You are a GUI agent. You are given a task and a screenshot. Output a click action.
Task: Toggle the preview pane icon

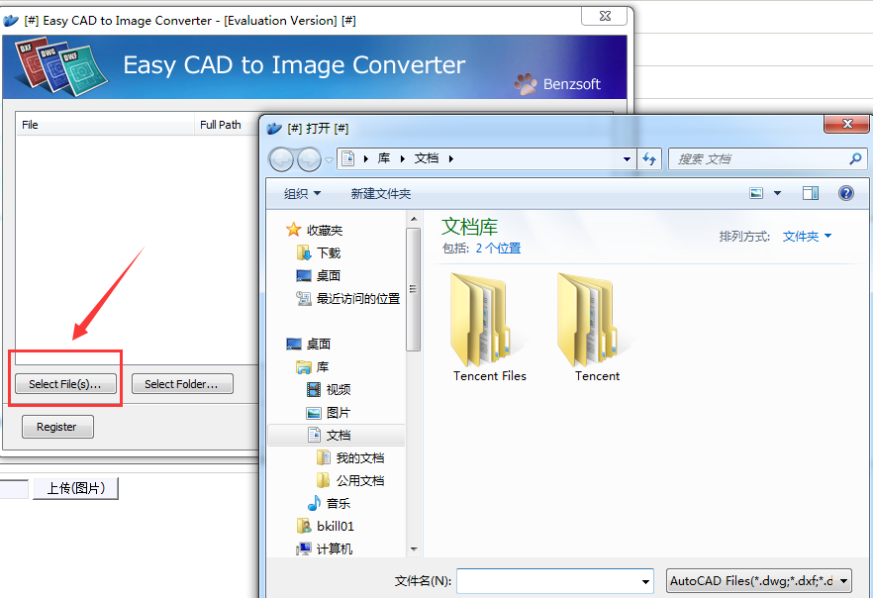810,193
